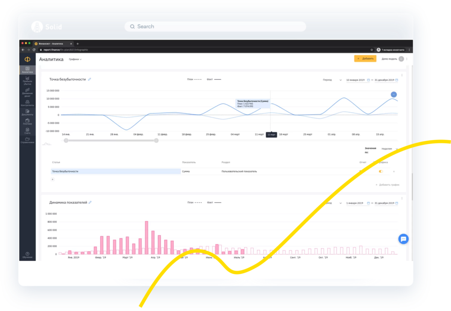Click the Точка безубыточности table cell
Screen dimensions: 451x311
[116, 171]
